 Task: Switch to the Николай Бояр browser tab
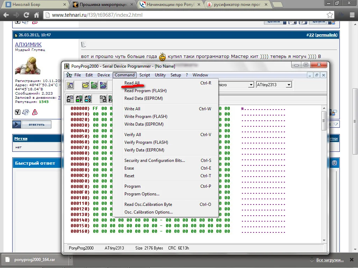36,4
